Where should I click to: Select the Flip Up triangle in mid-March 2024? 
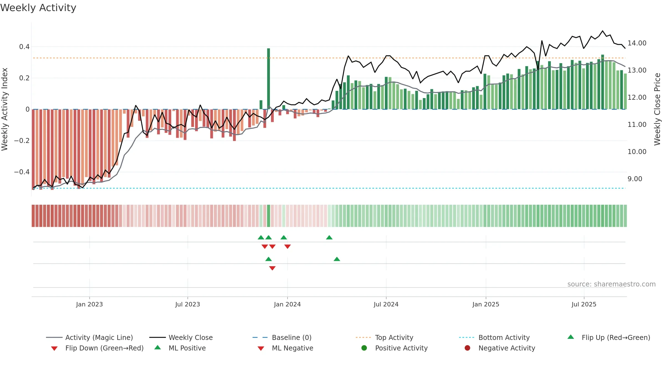(329, 237)
